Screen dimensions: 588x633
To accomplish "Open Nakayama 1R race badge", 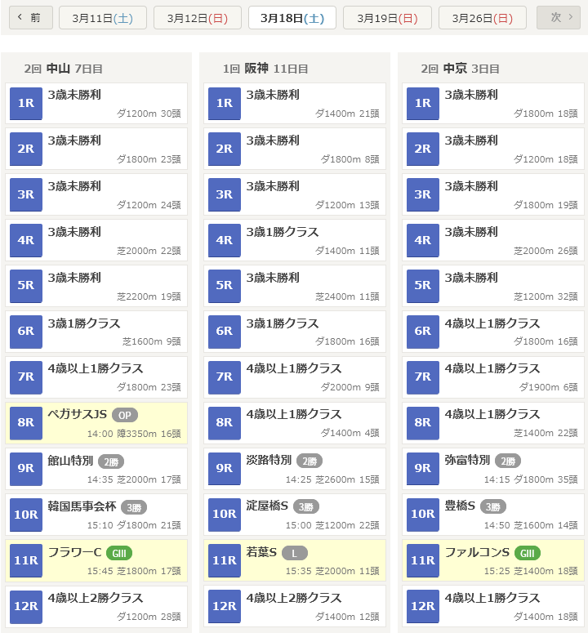I will coord(26,104).
